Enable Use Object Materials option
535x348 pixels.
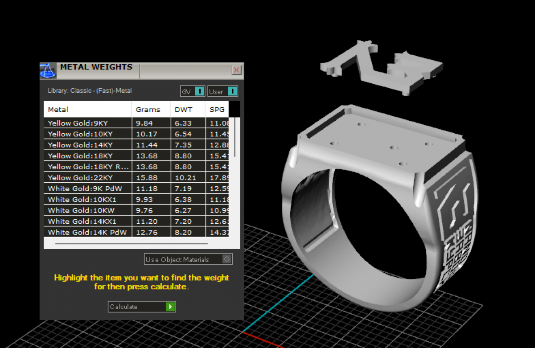point(227,259)
